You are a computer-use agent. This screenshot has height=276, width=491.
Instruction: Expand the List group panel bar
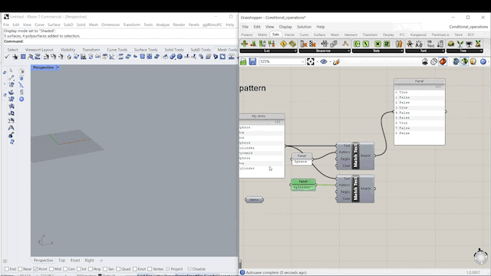tap(269, 51)
